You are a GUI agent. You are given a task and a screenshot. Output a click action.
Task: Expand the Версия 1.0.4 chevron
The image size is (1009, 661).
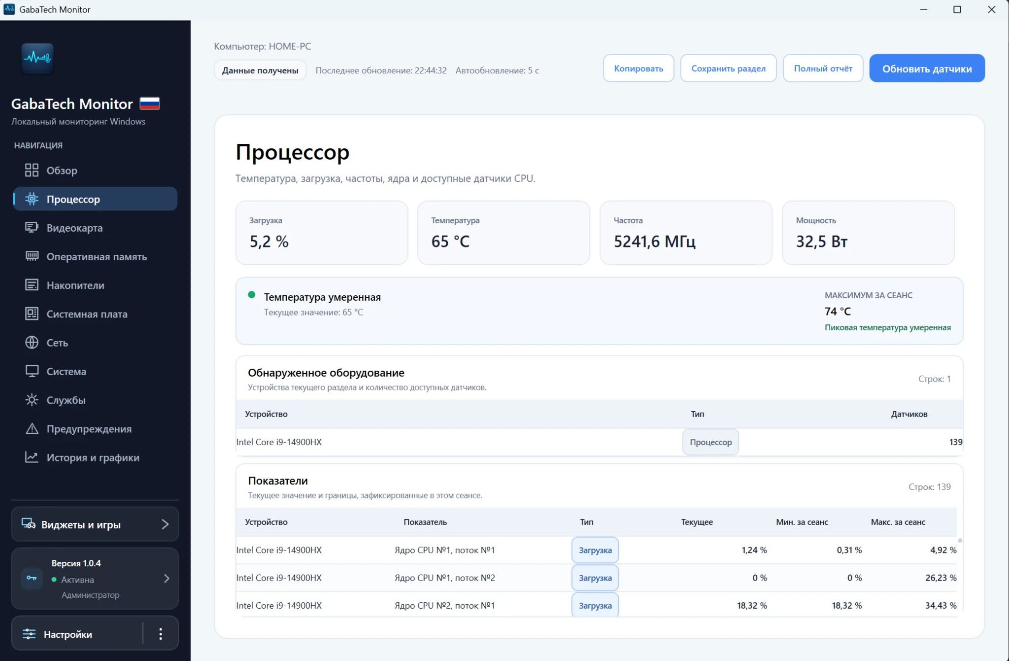167,578
